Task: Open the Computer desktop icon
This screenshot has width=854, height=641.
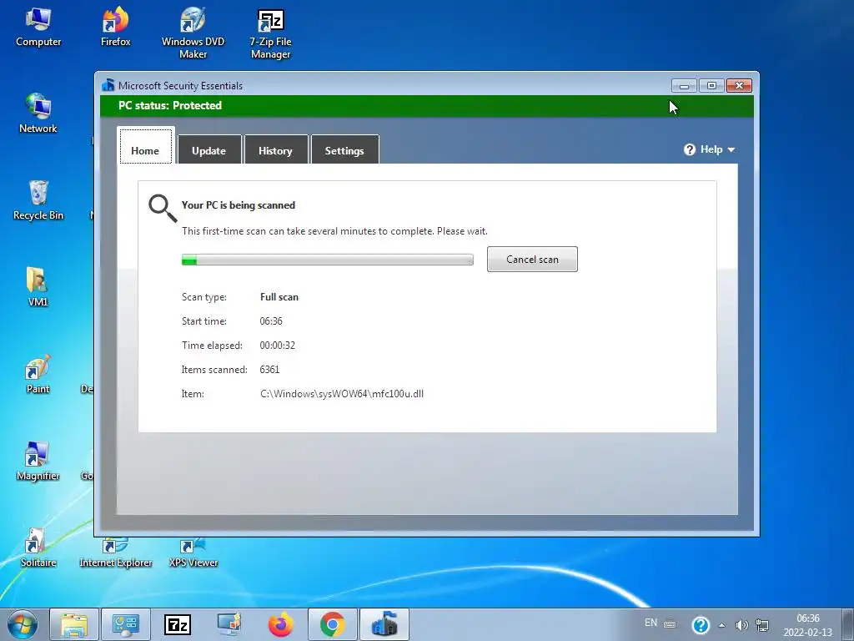Action: [x=38, y=28]
